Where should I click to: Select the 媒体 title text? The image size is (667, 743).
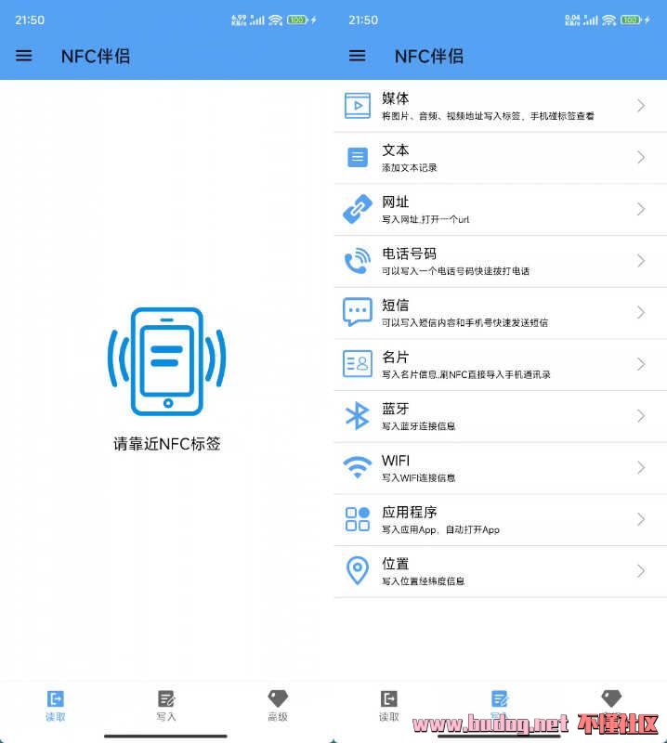pos(396,98)
